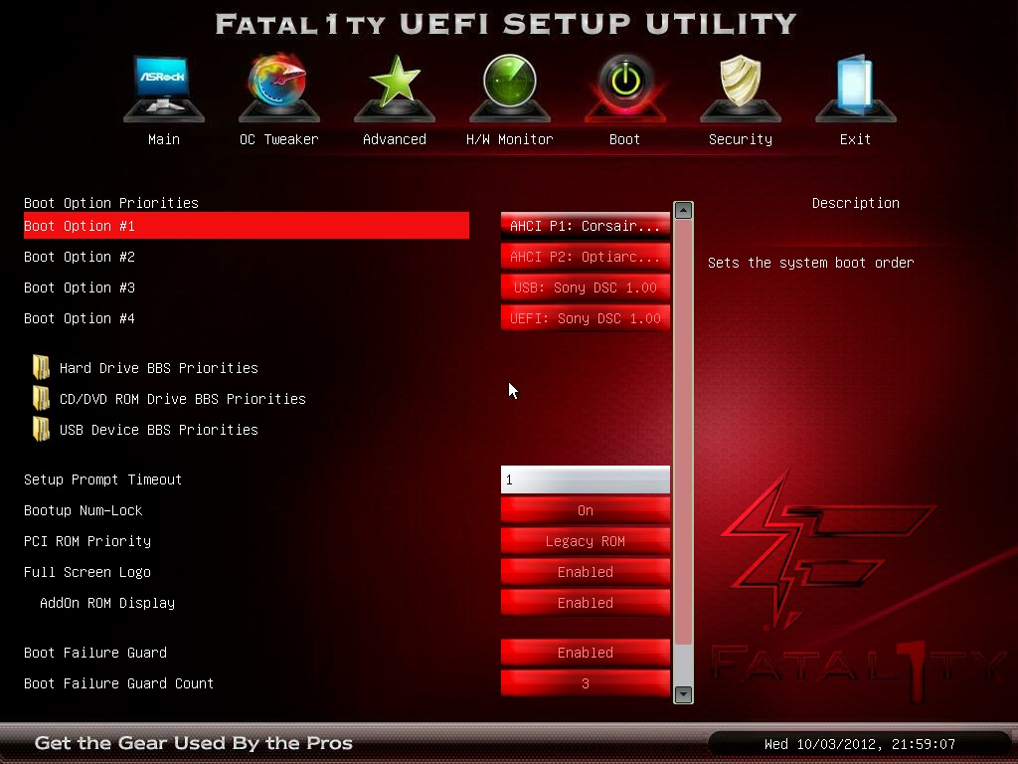The image size is (1018, 764).
Task: Open the Exit door icon
Action: (856, 89)
